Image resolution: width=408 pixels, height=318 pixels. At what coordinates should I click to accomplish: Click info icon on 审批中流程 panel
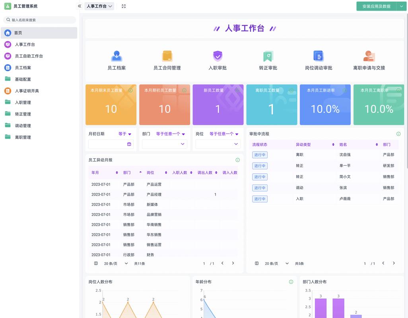click(x=398, y=134)
